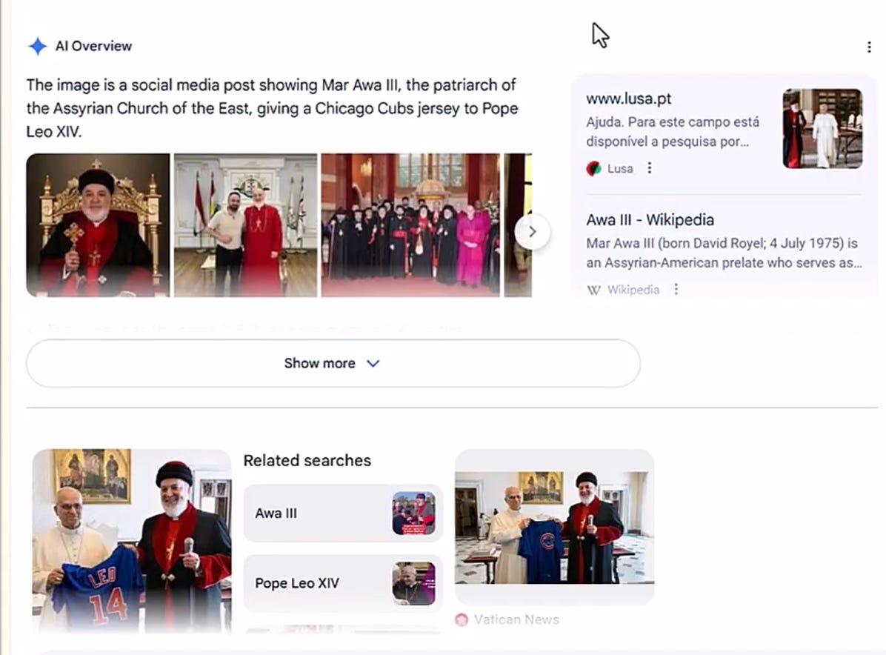Open the Vatican News jersey photo

(554, 528)
